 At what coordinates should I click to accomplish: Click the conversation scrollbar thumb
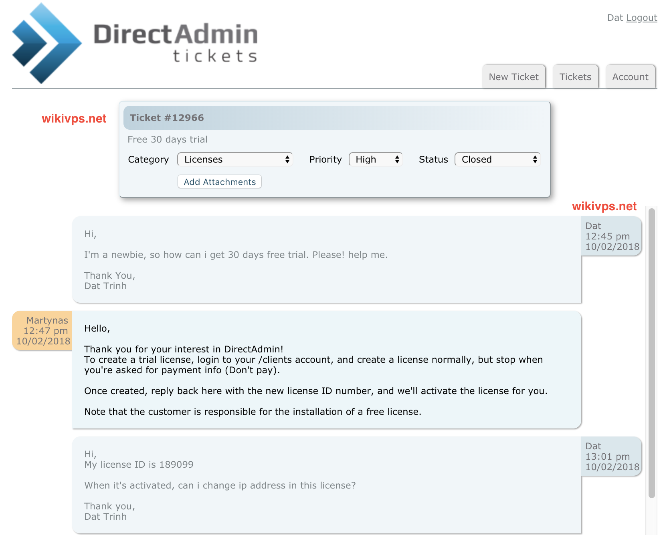[652, 353]
